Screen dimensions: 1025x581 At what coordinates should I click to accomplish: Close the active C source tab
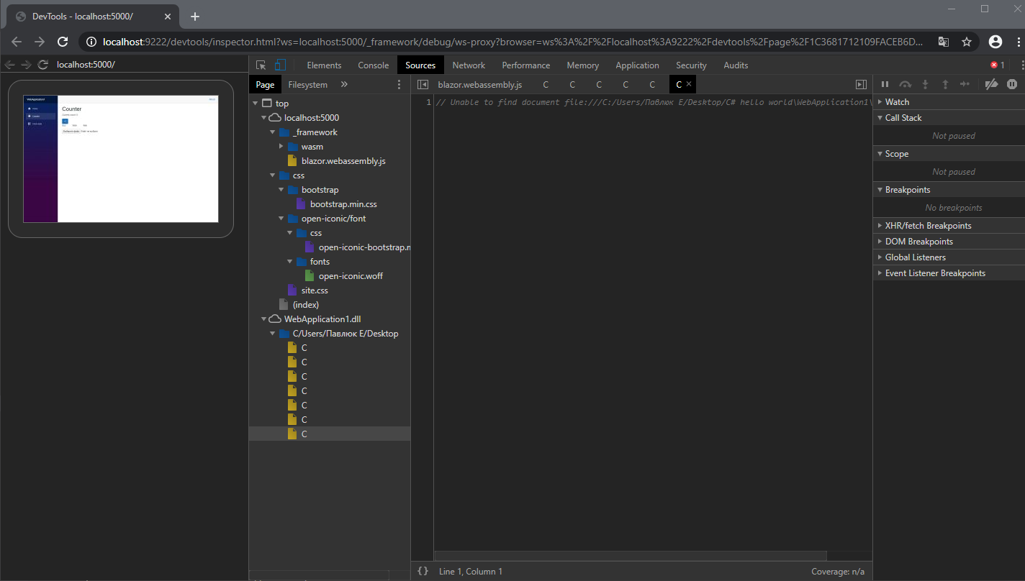point(689,84)
